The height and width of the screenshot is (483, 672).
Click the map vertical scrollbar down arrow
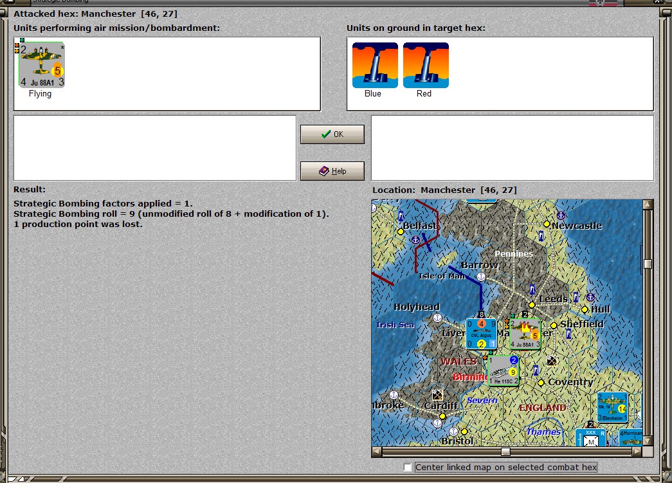click(x=648, y=441)
